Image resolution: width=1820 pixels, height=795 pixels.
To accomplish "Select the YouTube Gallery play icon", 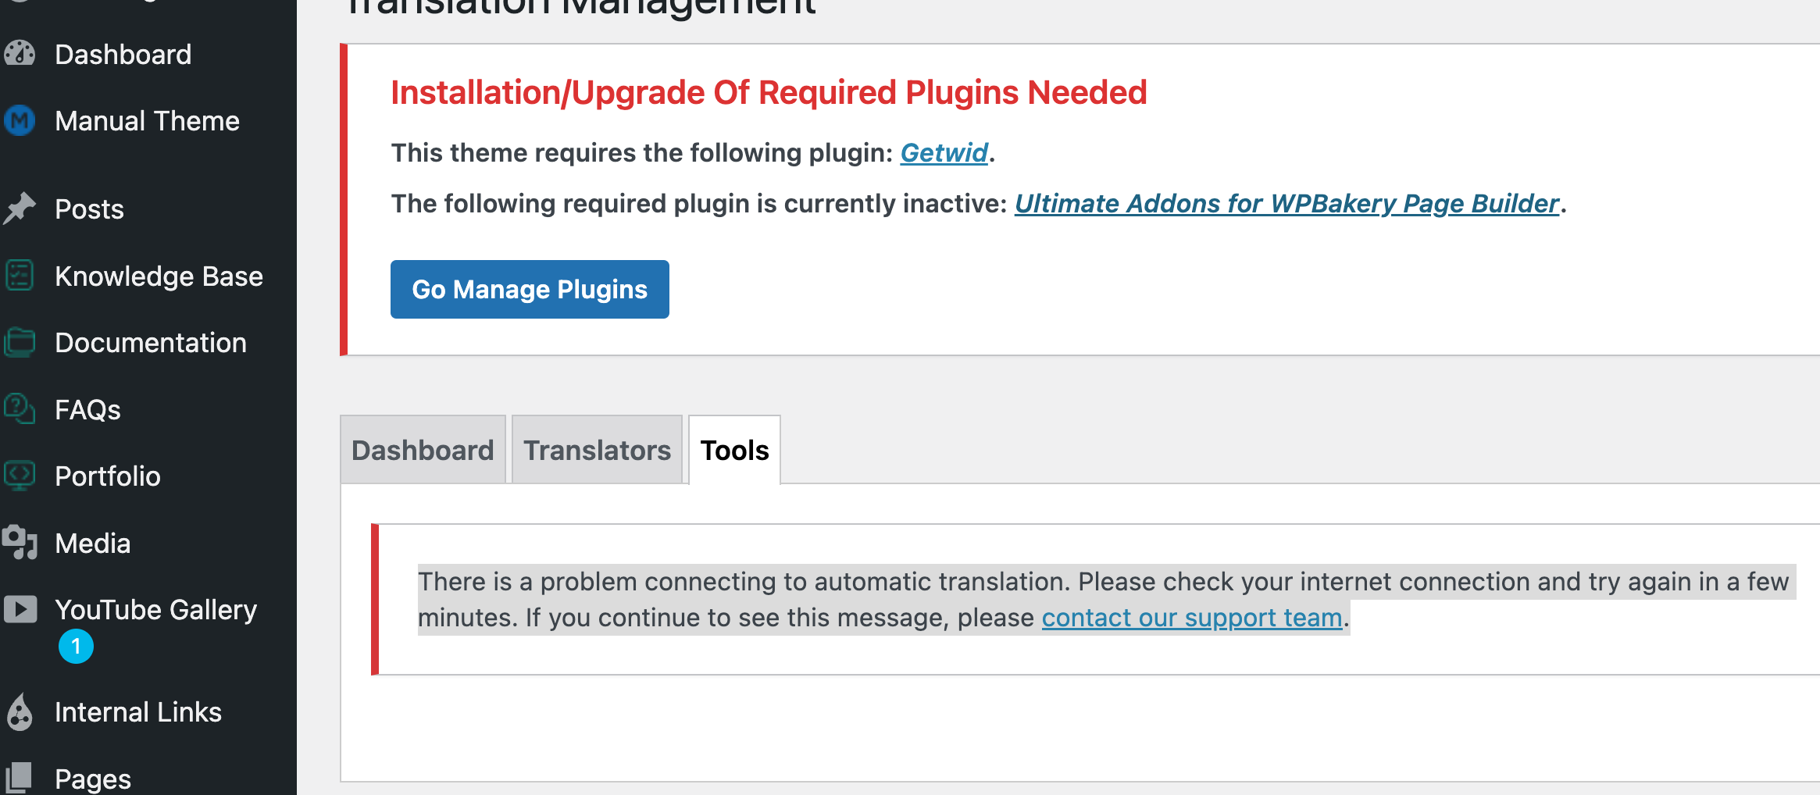I will (x=19, y=609).
